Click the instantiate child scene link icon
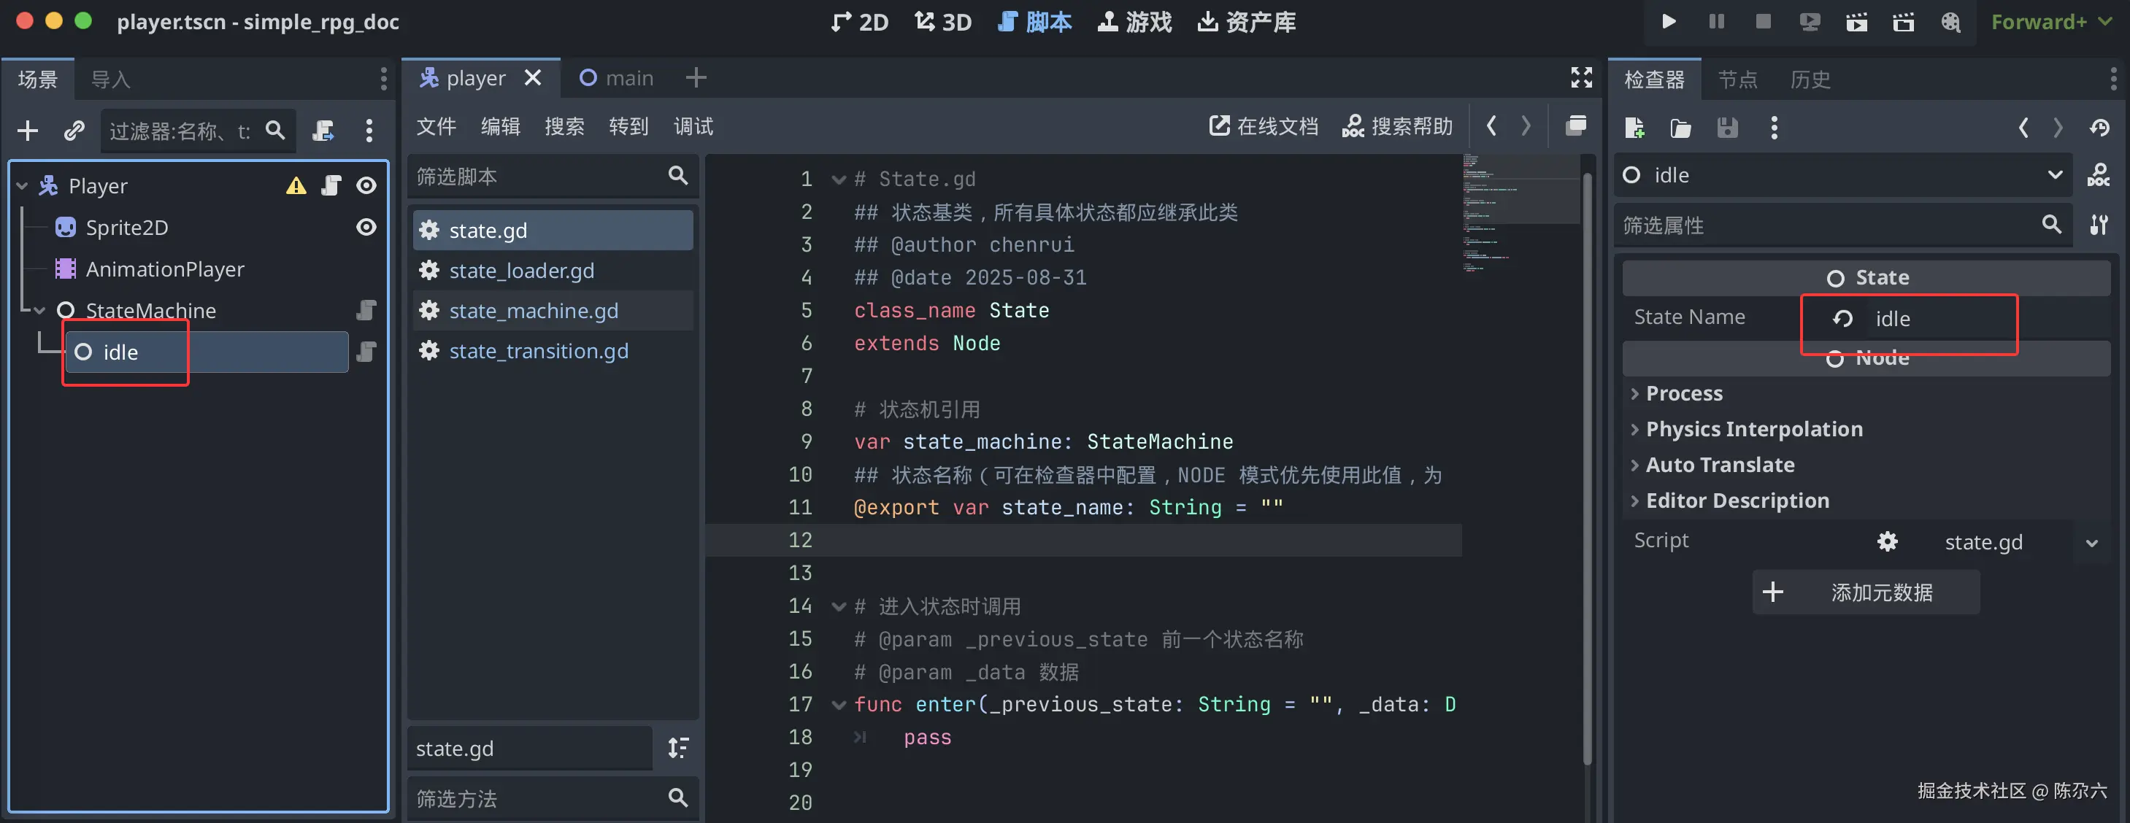This screenshot has width=2130, height=823. (x=74, y=131)
